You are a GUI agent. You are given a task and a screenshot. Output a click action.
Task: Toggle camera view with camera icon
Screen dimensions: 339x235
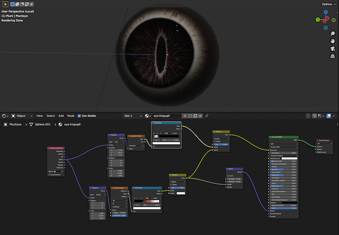pos(332,48)
